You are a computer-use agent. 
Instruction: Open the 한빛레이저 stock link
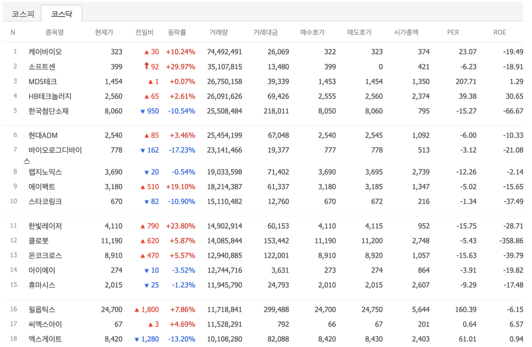click(x=45, y=226)
